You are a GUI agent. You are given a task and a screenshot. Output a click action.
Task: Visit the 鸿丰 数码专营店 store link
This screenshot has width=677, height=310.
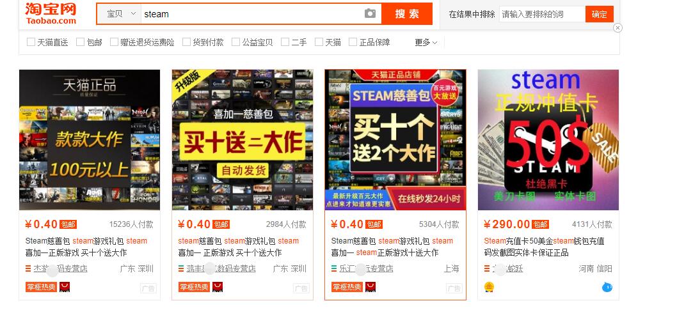[221, 268]
